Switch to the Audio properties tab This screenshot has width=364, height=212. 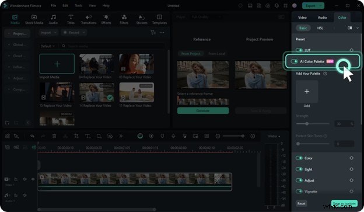click(x=322, y=18)
